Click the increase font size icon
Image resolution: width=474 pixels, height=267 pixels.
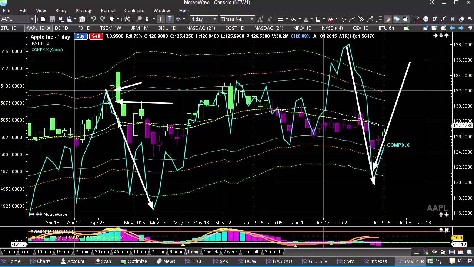pos(260,19)
